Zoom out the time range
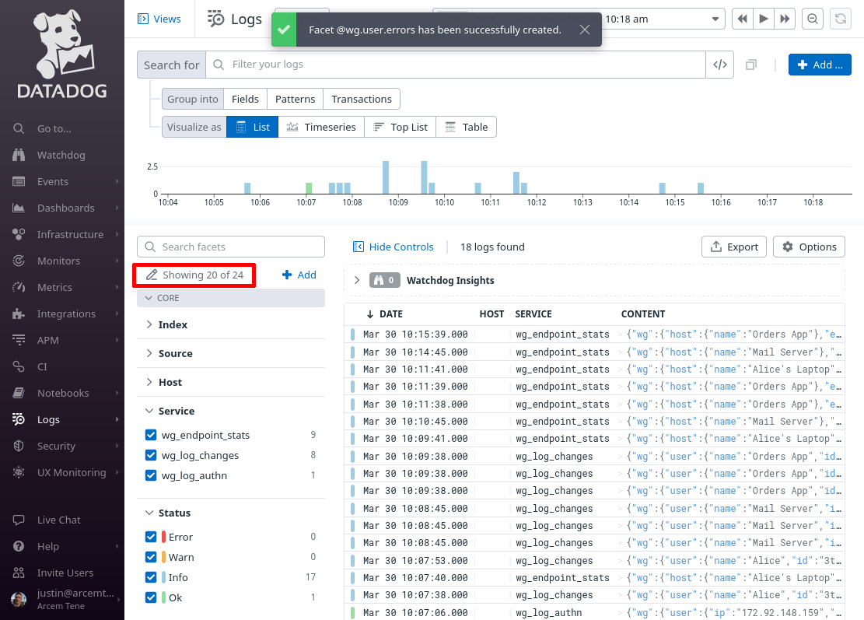The image size is (864, 620). 812,19
